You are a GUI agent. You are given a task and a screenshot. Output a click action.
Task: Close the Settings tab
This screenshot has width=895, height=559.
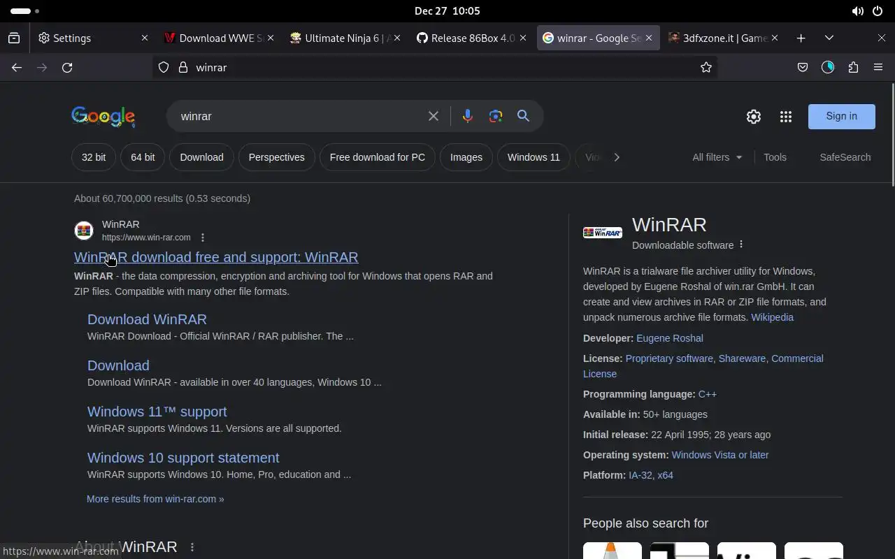pos(145,38)
